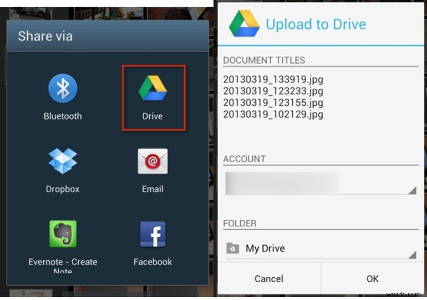The width and height of the screenshot is (427, 300).
Task: Select Evernote elephant icon
Action: [63, 234]
